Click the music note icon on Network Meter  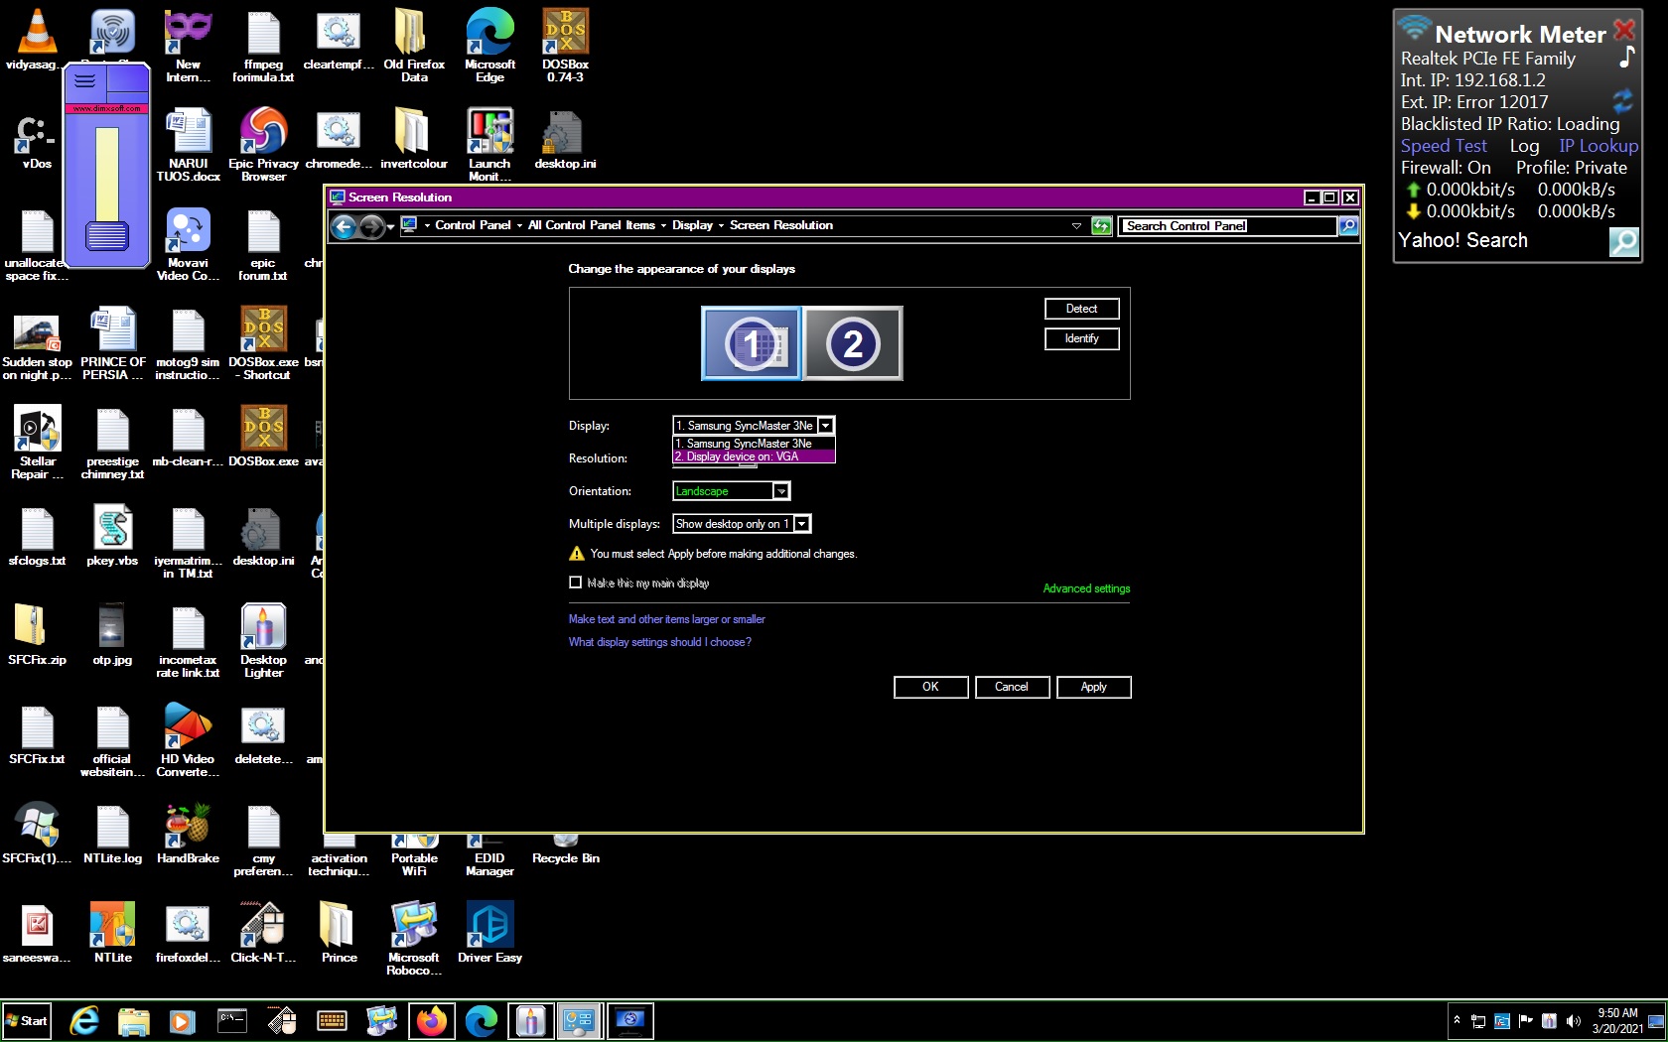[x=1626, y=58]
